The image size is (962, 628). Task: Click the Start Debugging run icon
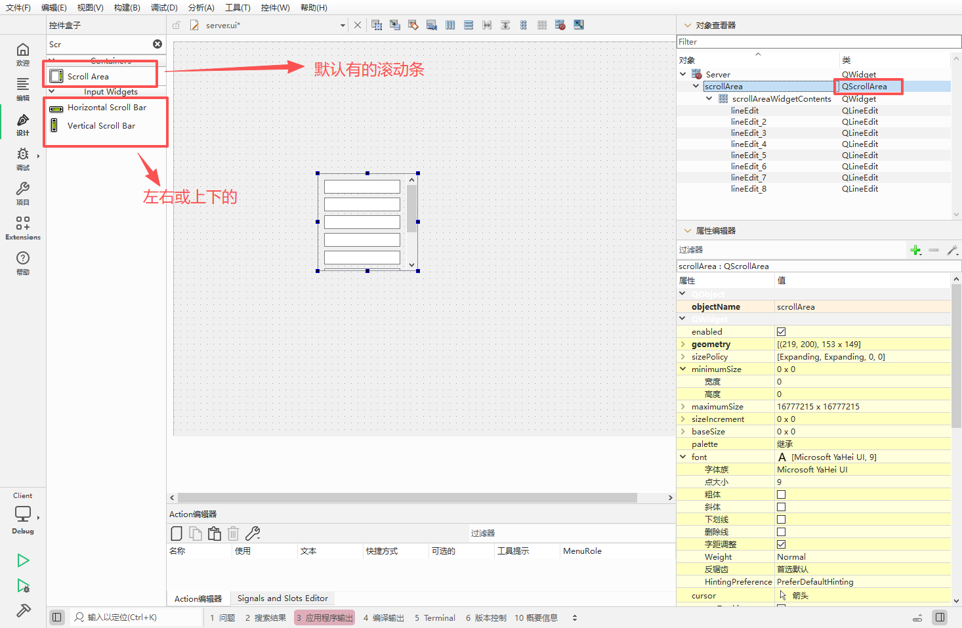pyautogui.click(x=23, y=586)
